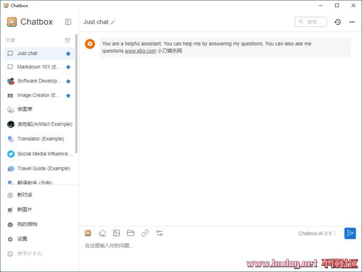Open the three-dots more options menu
Image resolution: width=362 pixels, height=272 pixels.
coord(352,22)
